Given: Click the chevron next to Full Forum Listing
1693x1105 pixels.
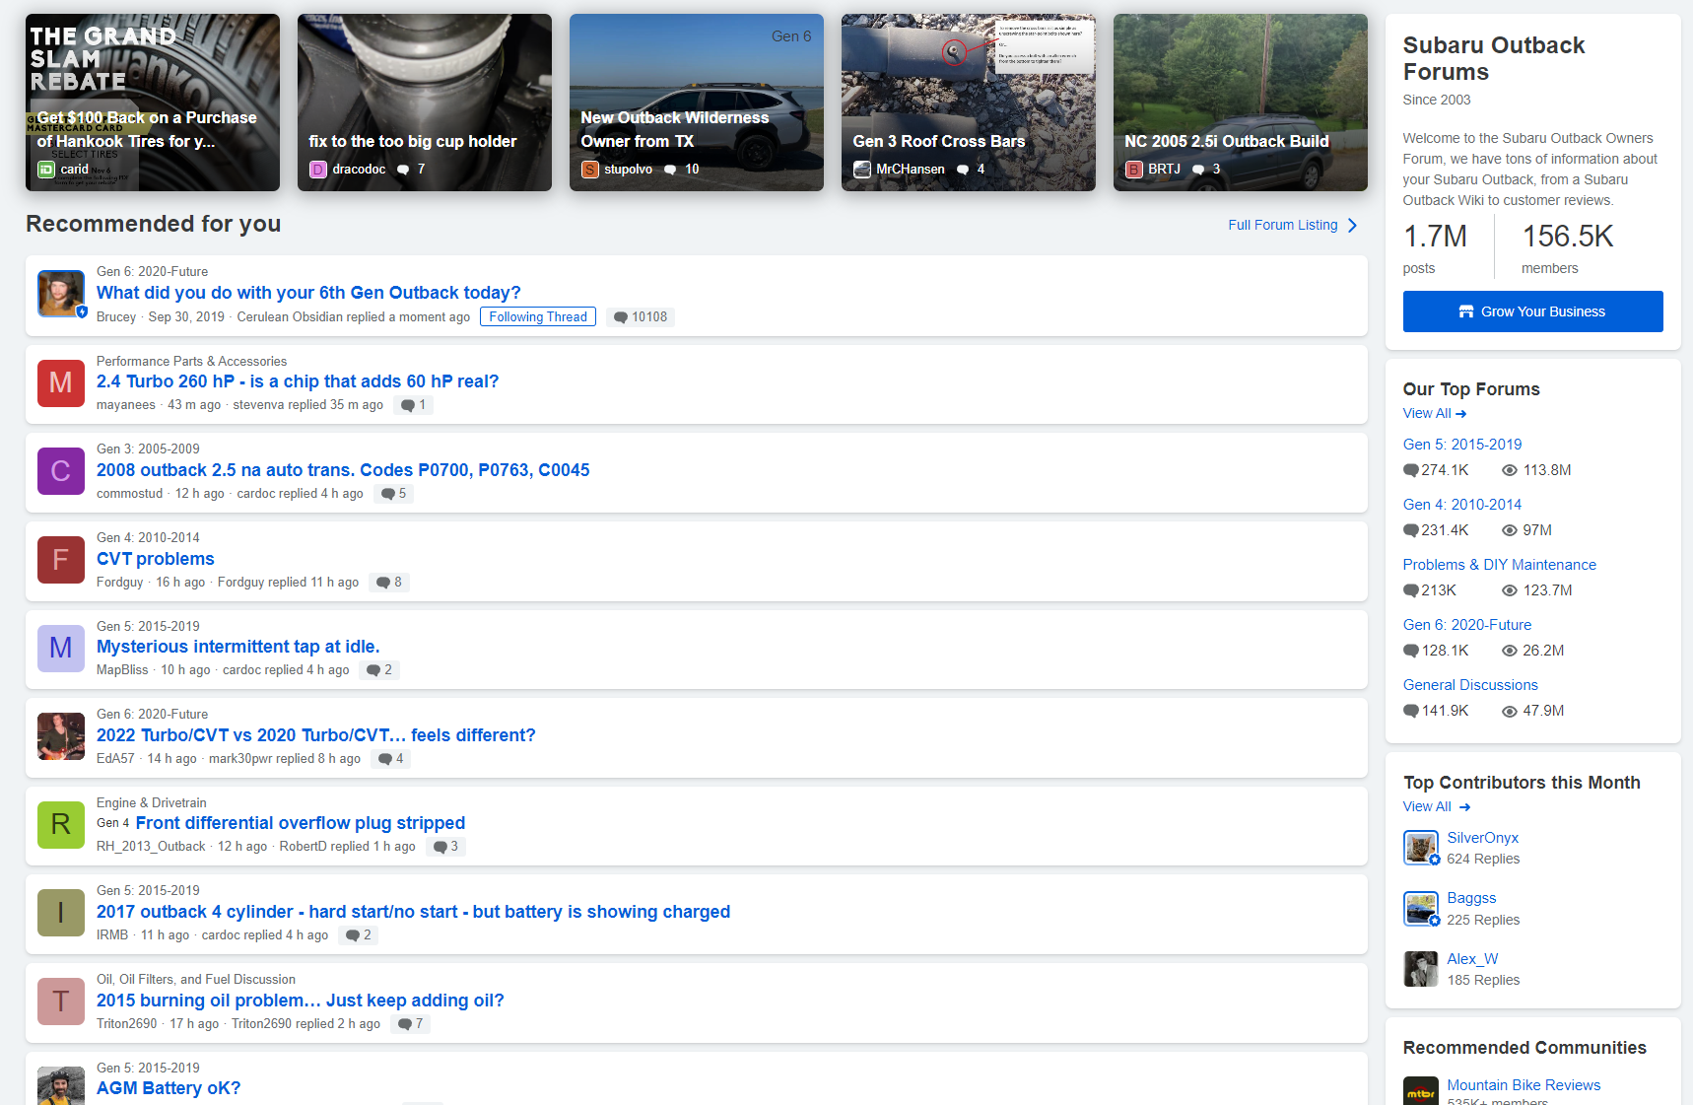Looking at the screenshot, I should tap(1352, 226).
